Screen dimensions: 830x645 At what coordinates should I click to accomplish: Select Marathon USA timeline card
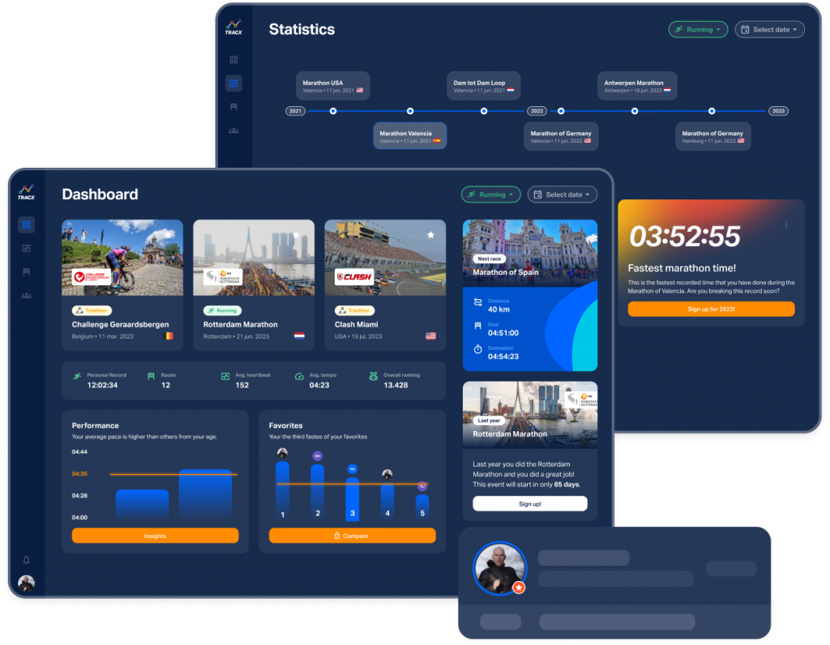(x=332, y=86)
